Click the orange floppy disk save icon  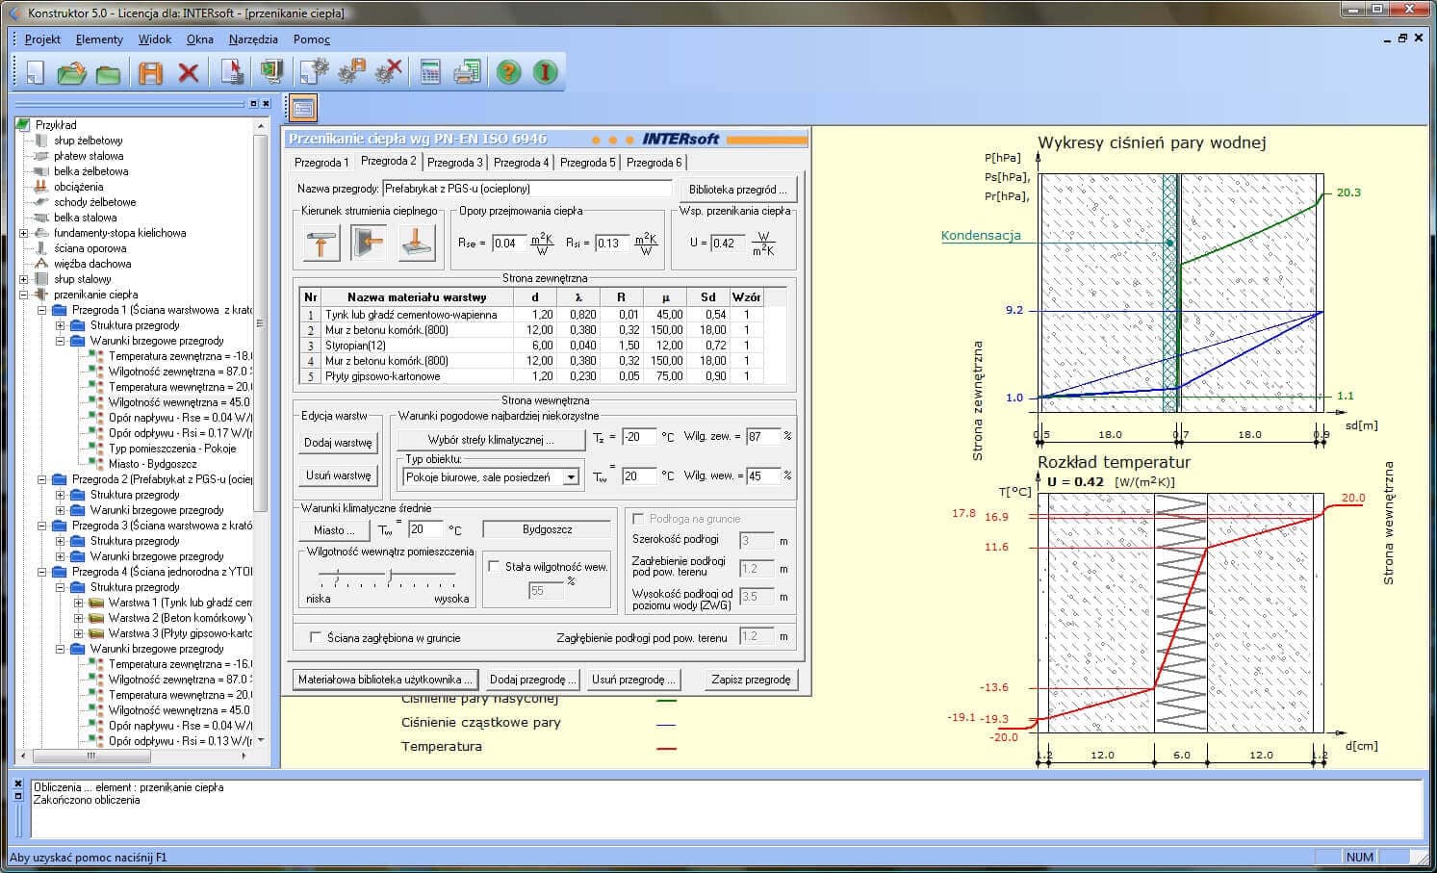point(150,72)
